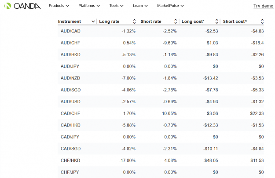Screen dimensions: 275x178
Task: Click the Short cost column header
Action: (x=235, y=22)
